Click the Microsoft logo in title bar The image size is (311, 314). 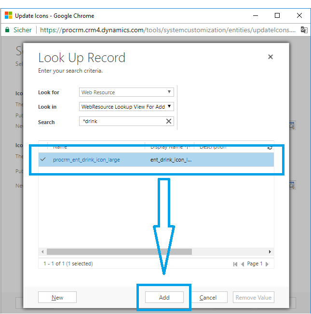tap(8, 15)
